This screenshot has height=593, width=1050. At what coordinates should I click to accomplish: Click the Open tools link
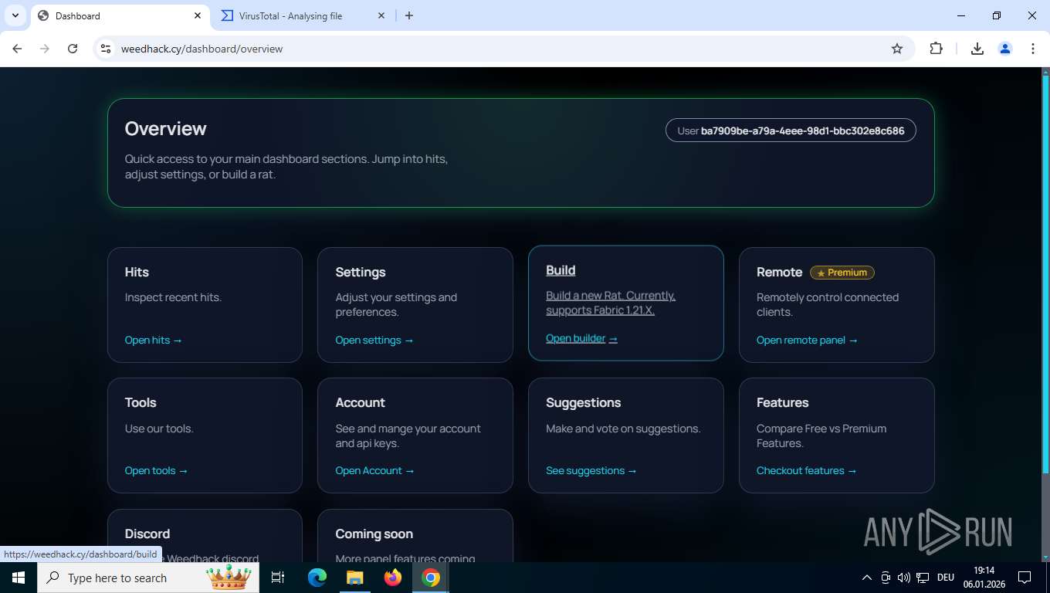pos(156,470)
